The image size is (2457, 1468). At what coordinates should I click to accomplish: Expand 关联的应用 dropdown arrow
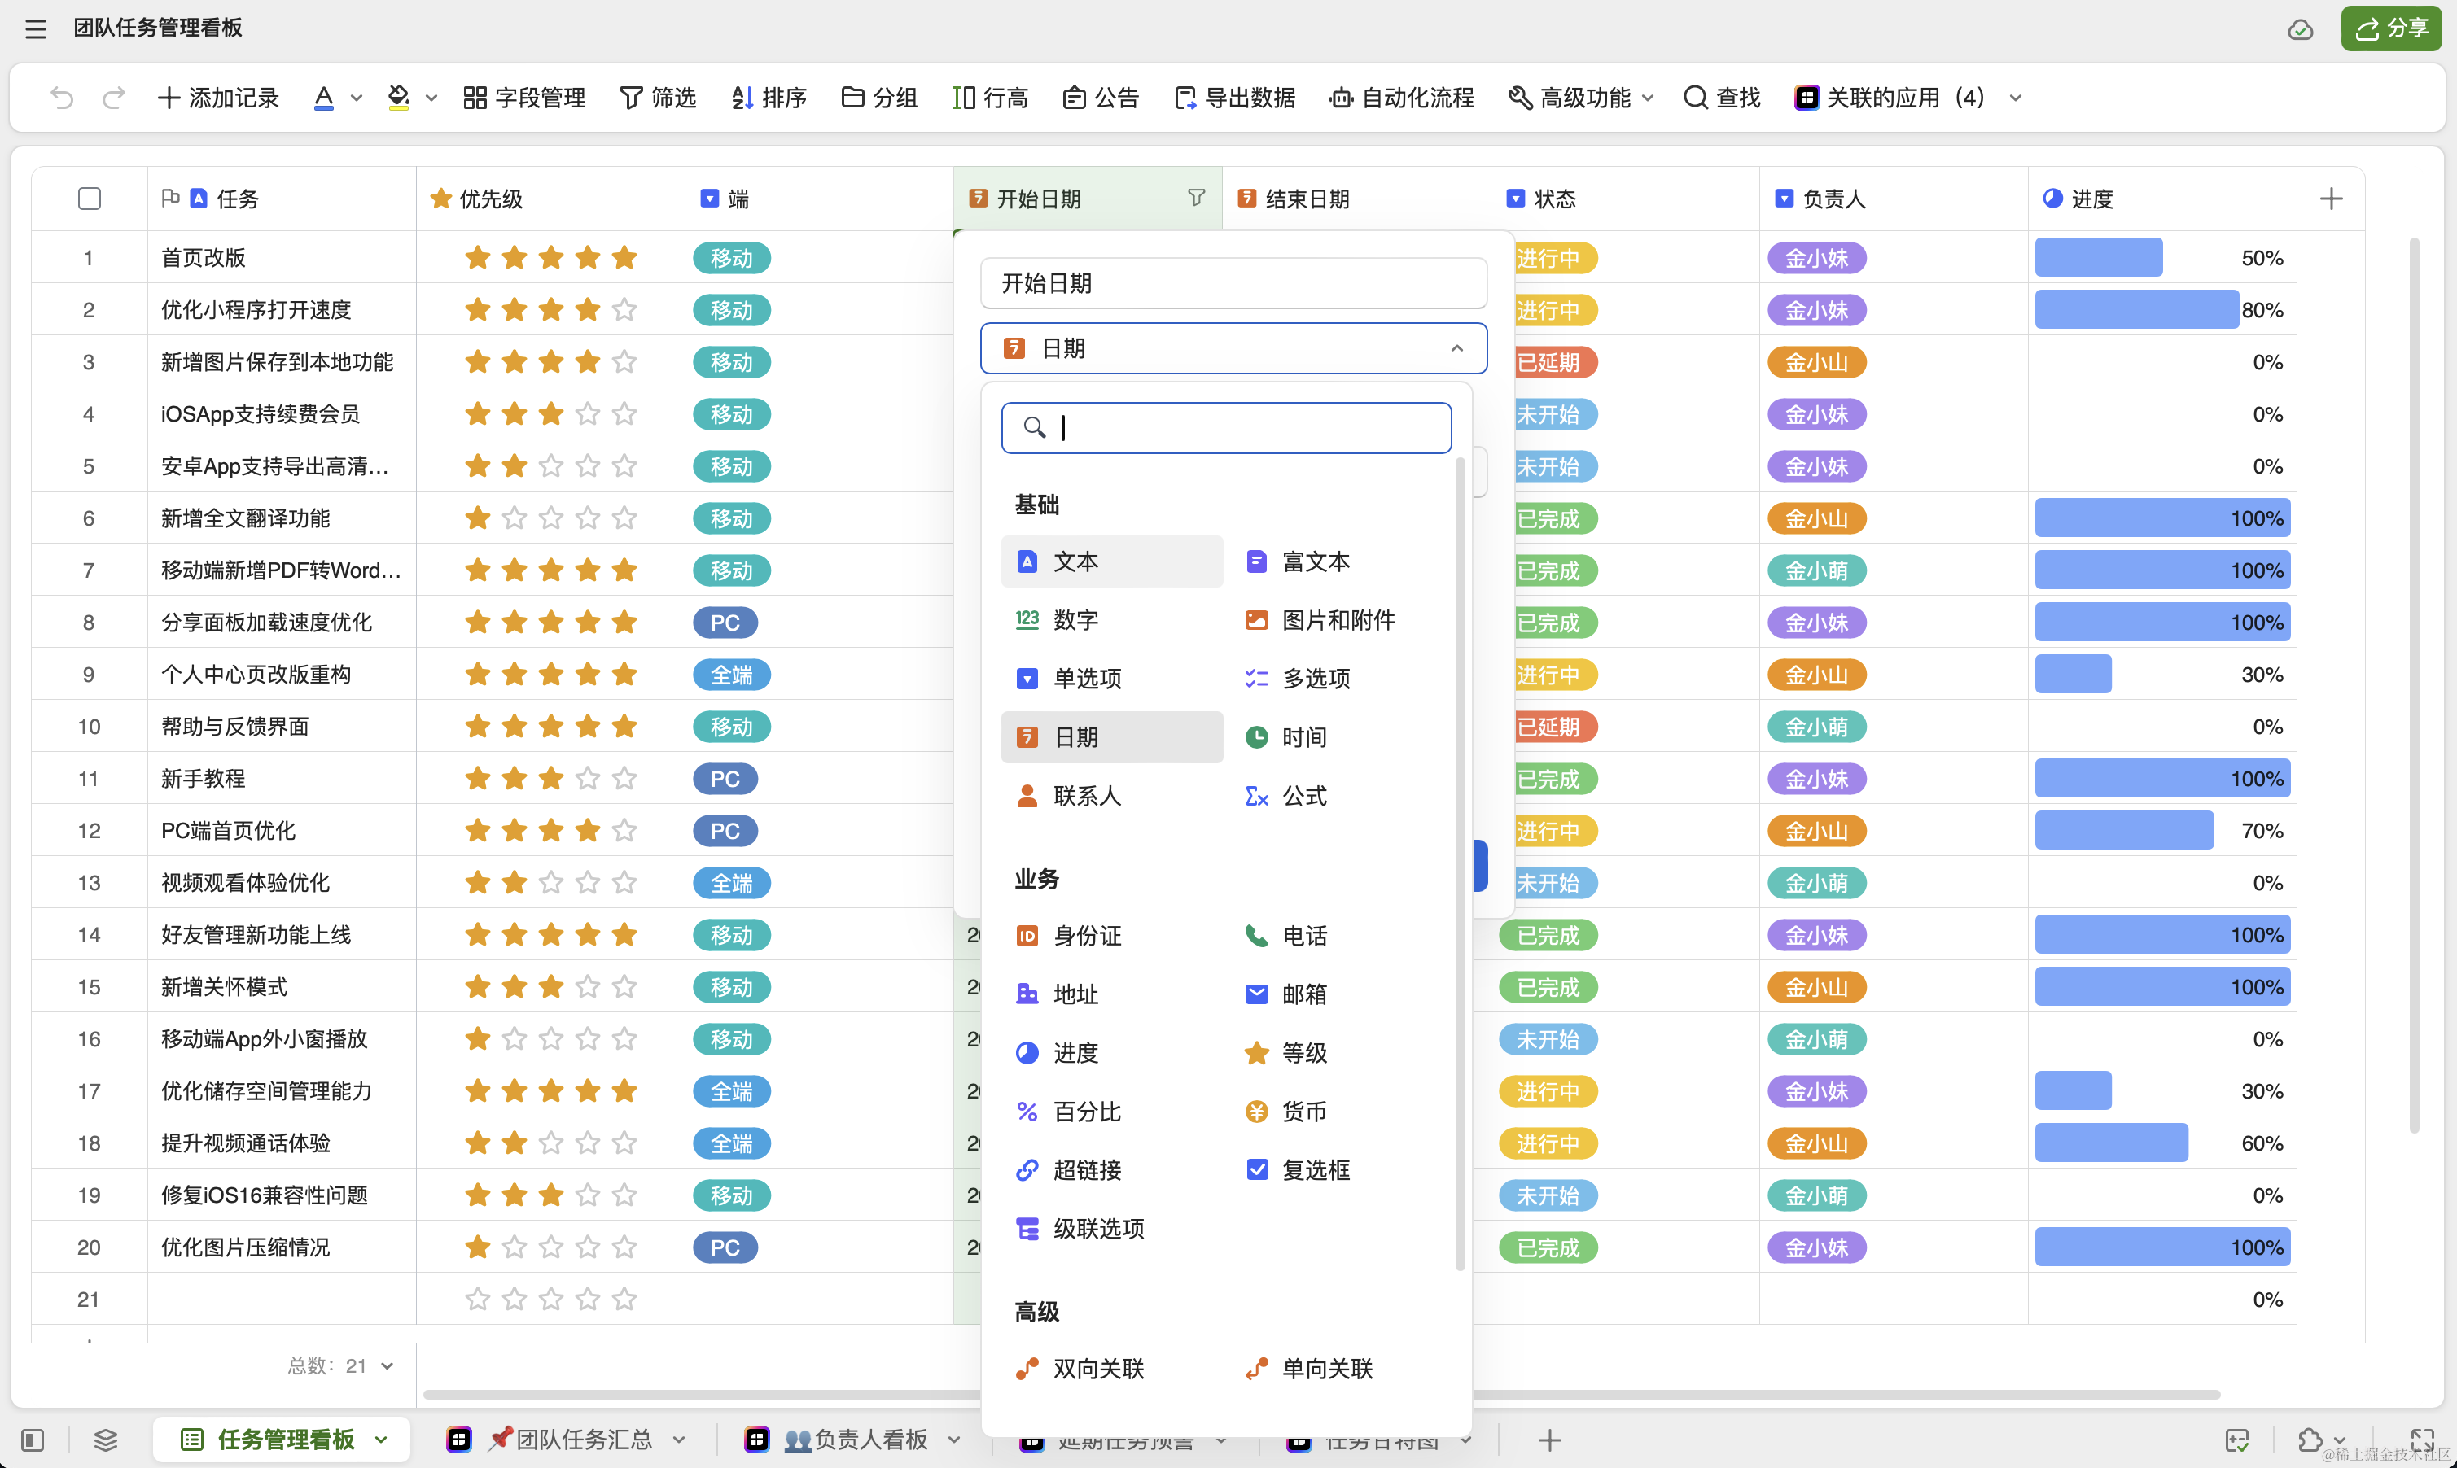pos(2016,98)
